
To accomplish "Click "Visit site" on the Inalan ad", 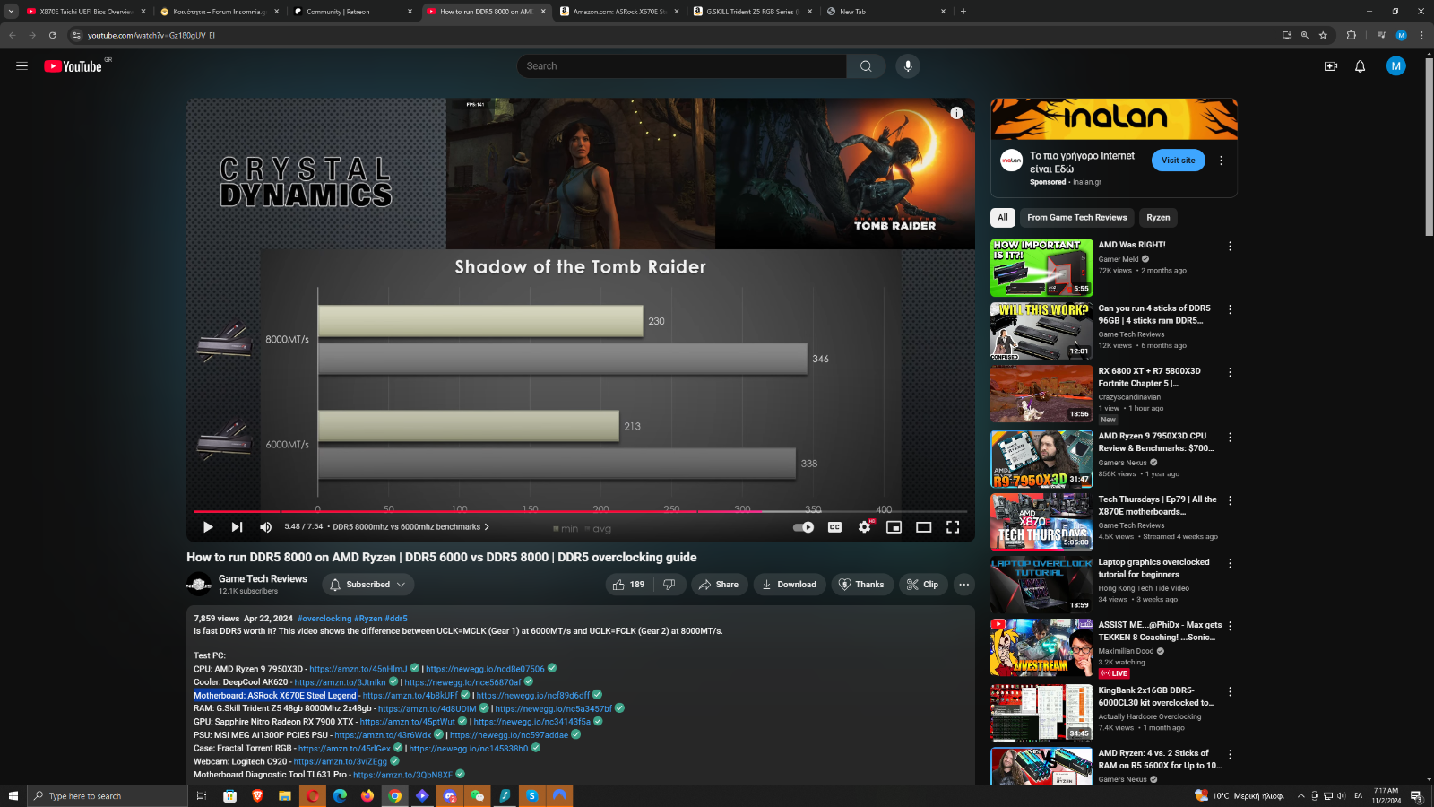I will point(1179,161).
